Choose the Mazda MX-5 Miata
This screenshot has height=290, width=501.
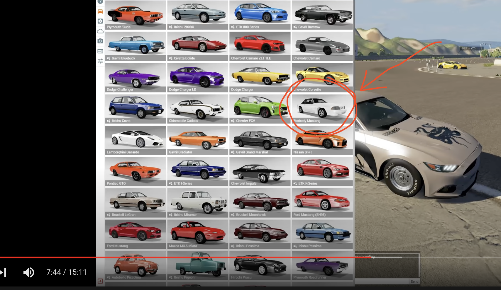click(x=198, y=234)
